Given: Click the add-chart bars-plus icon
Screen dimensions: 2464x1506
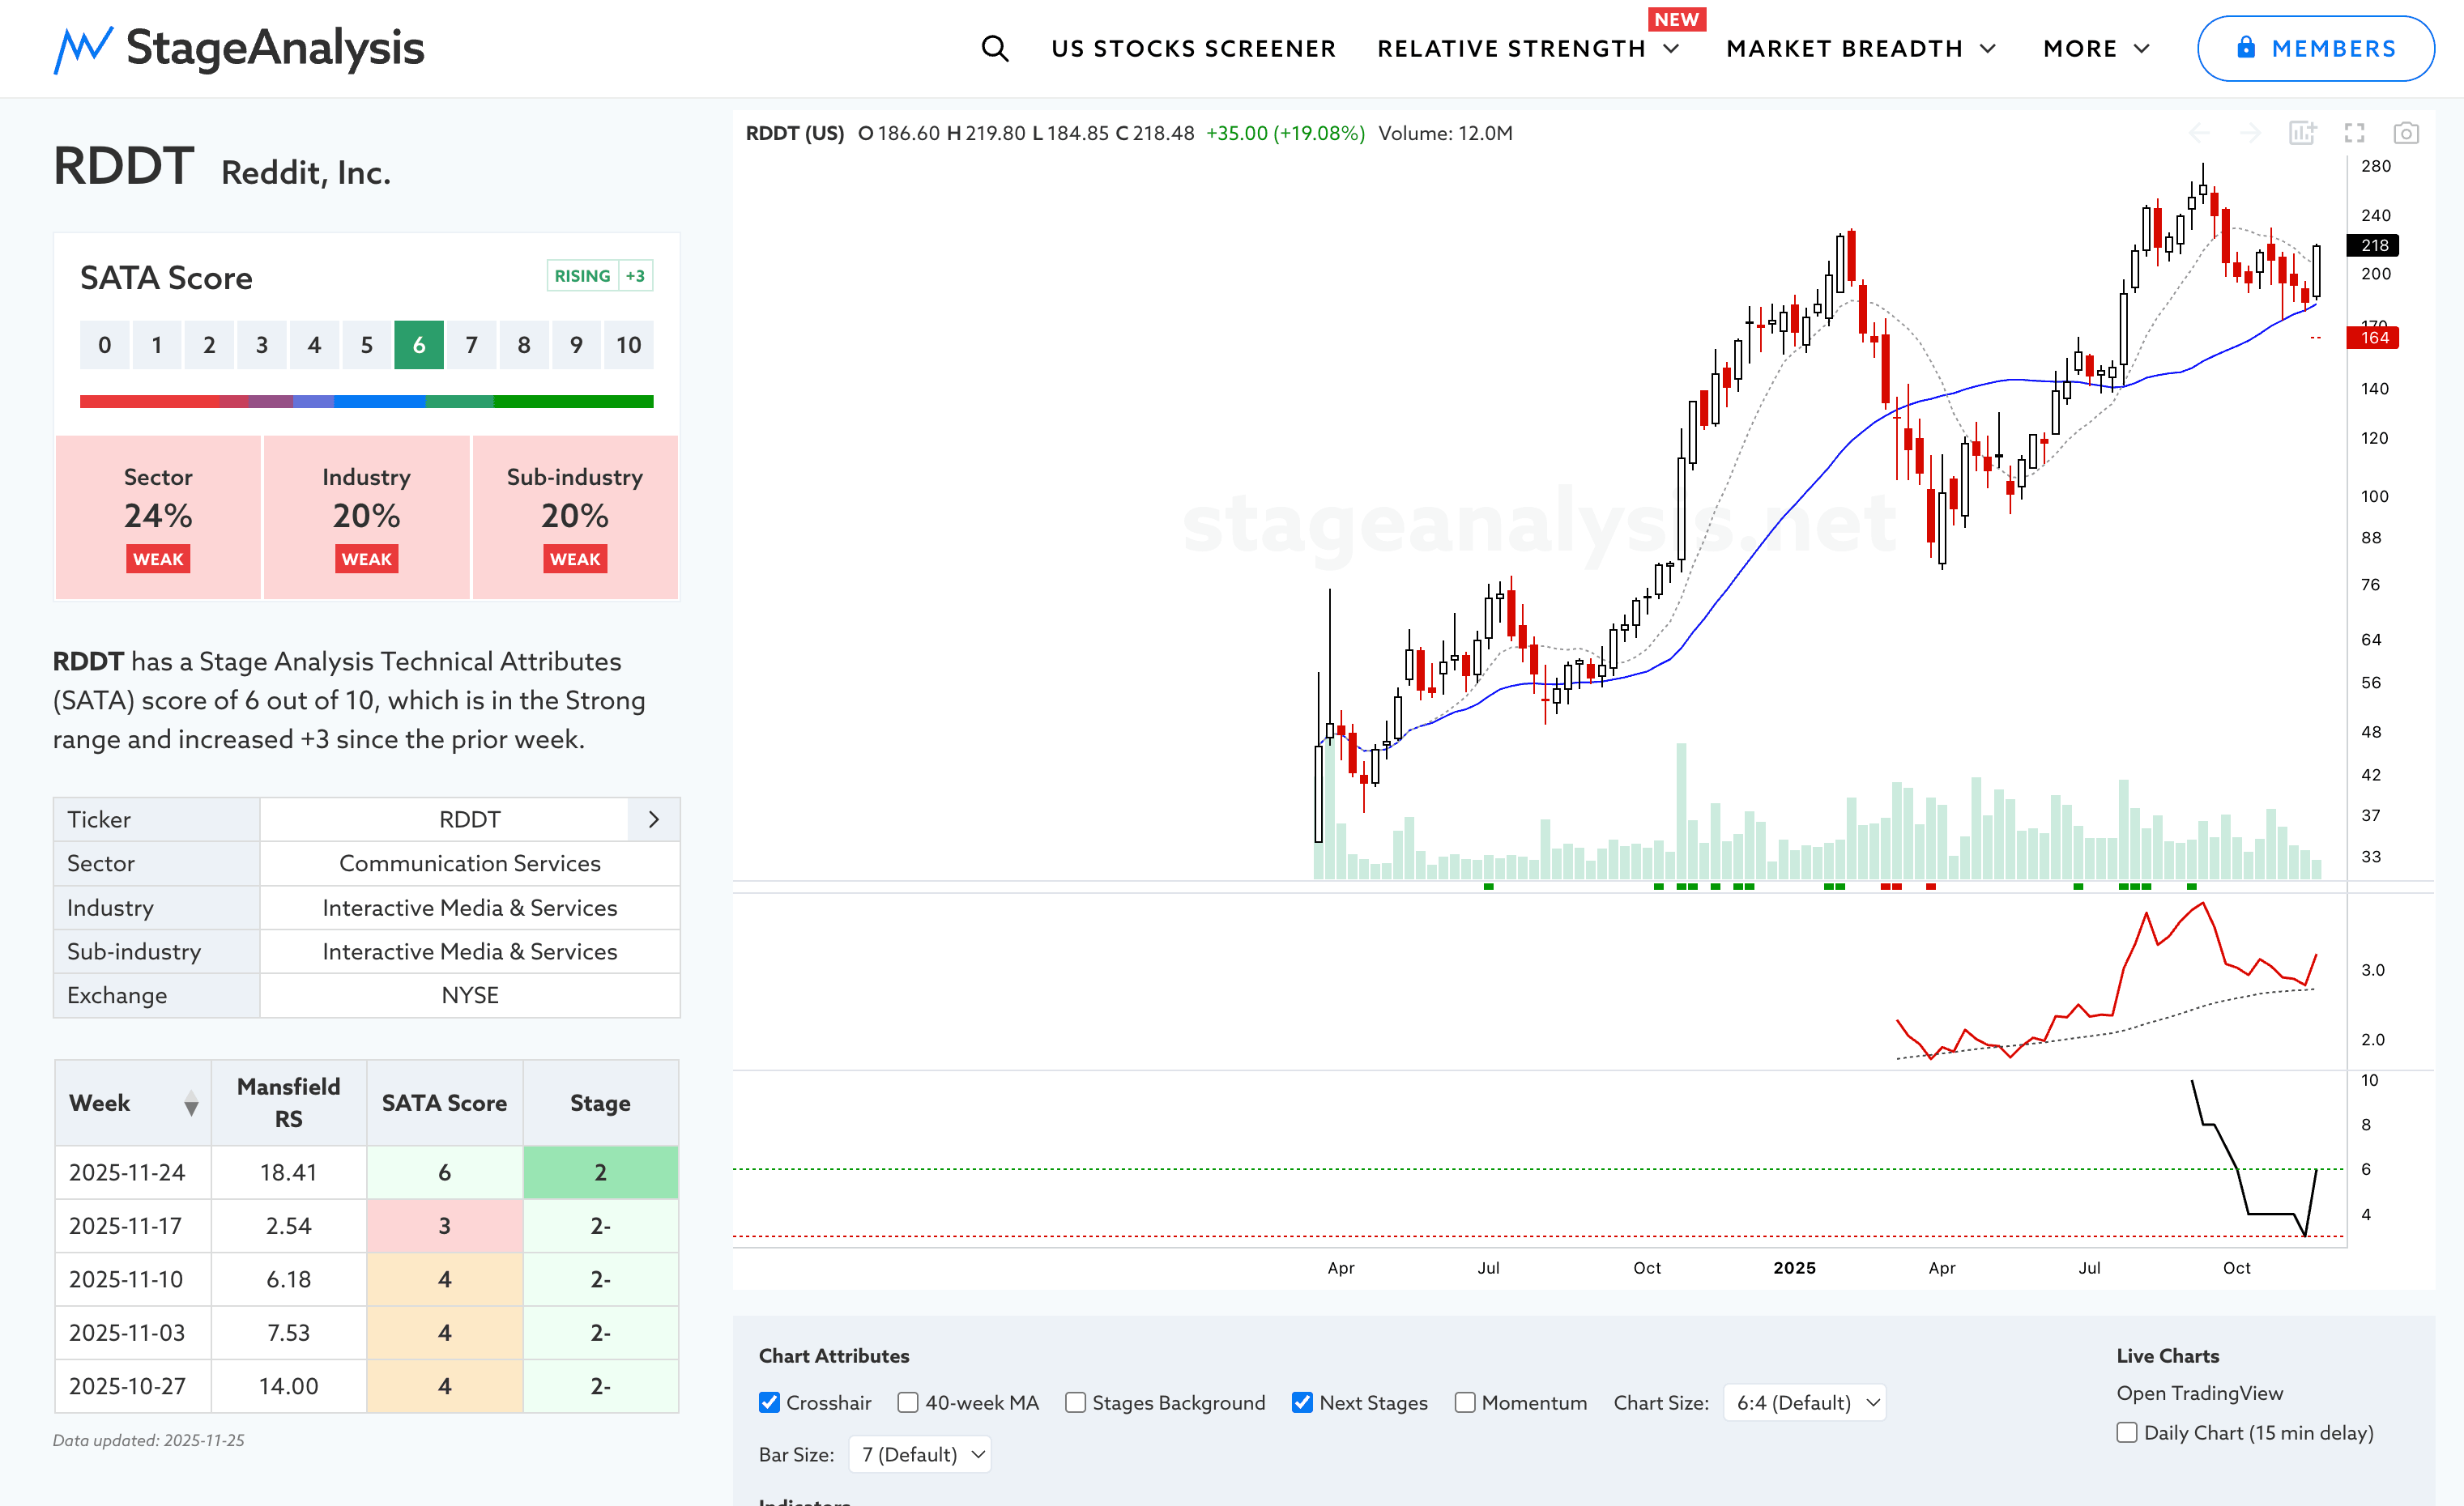Looking at the screenshot, I should click(2302, 133).
